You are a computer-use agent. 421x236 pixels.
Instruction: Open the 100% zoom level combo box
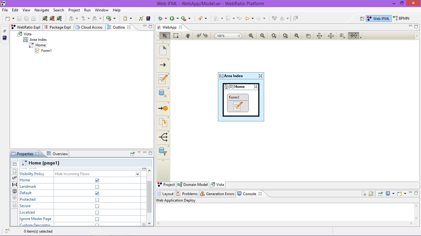click(228, 36)
